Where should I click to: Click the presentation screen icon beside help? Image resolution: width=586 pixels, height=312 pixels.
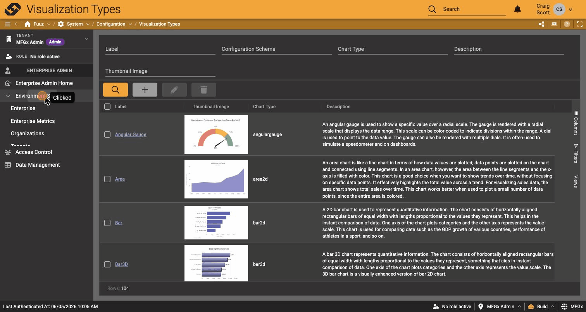tap(554, 24)
